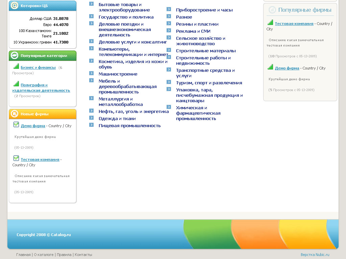346x259 pixels.
Task: Click arrow icon before Одежда и ткани
Action: click(91, 118)
